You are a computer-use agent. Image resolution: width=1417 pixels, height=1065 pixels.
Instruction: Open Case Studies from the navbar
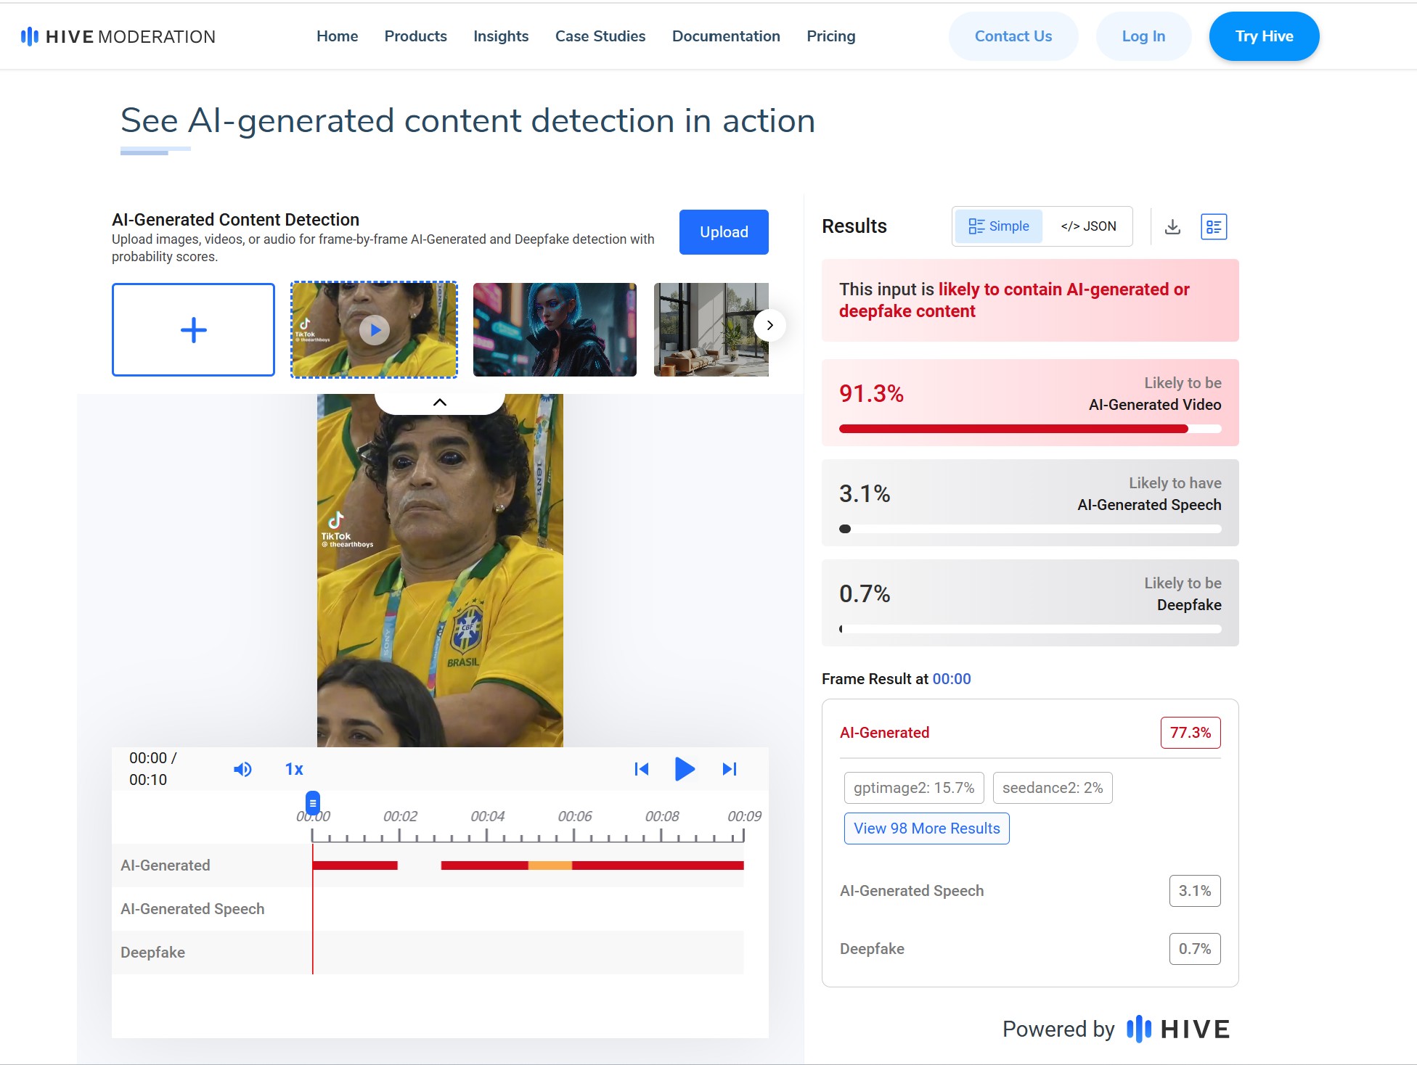click(x=600, y=36)
